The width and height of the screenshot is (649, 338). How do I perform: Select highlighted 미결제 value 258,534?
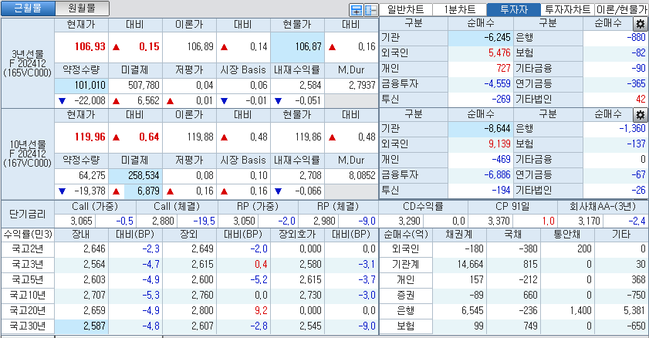135,175
